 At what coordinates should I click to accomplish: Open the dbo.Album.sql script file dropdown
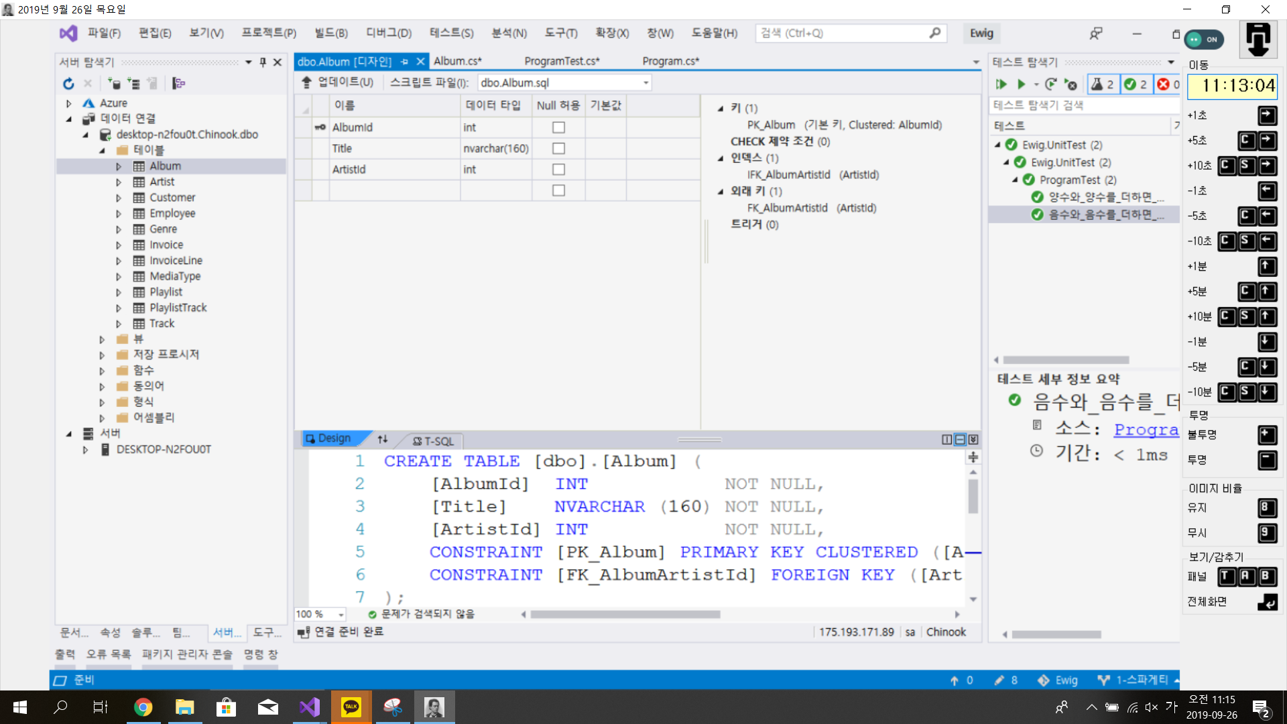646,82
